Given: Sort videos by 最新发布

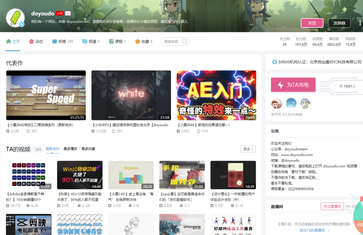Looking at the screenshot, I should 52,149.
